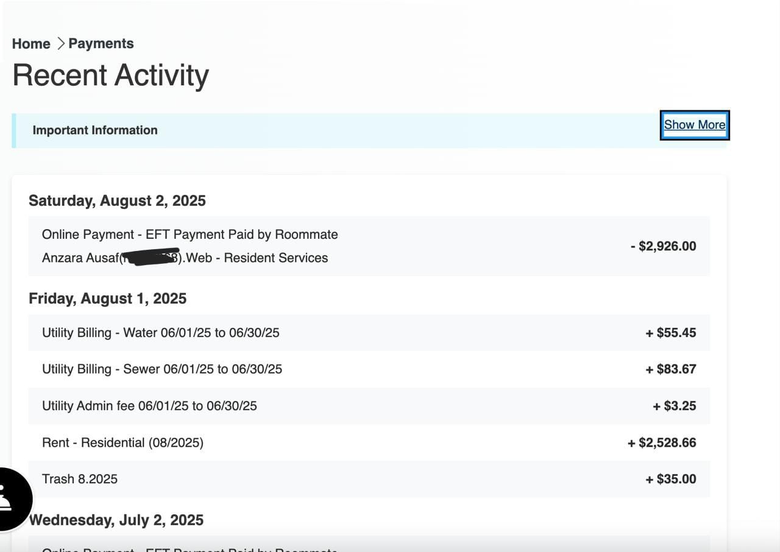Select the Utility Billing Water row
Screen dimensions: 780x552
pyautogui.click(x=160, y=333)
